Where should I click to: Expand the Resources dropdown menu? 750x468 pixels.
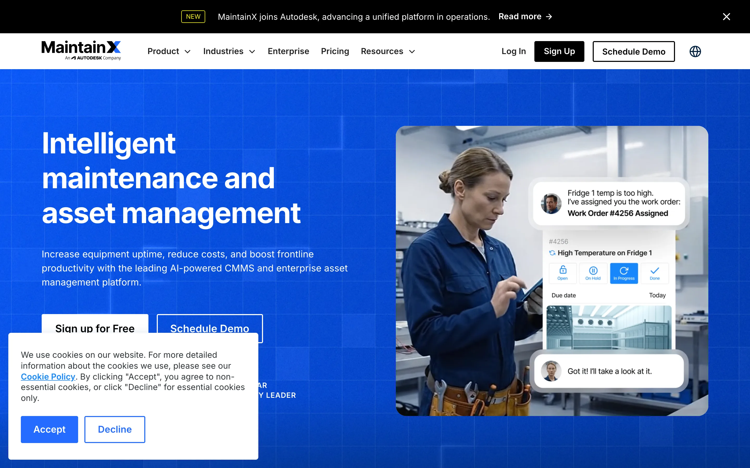click(388, 51)
